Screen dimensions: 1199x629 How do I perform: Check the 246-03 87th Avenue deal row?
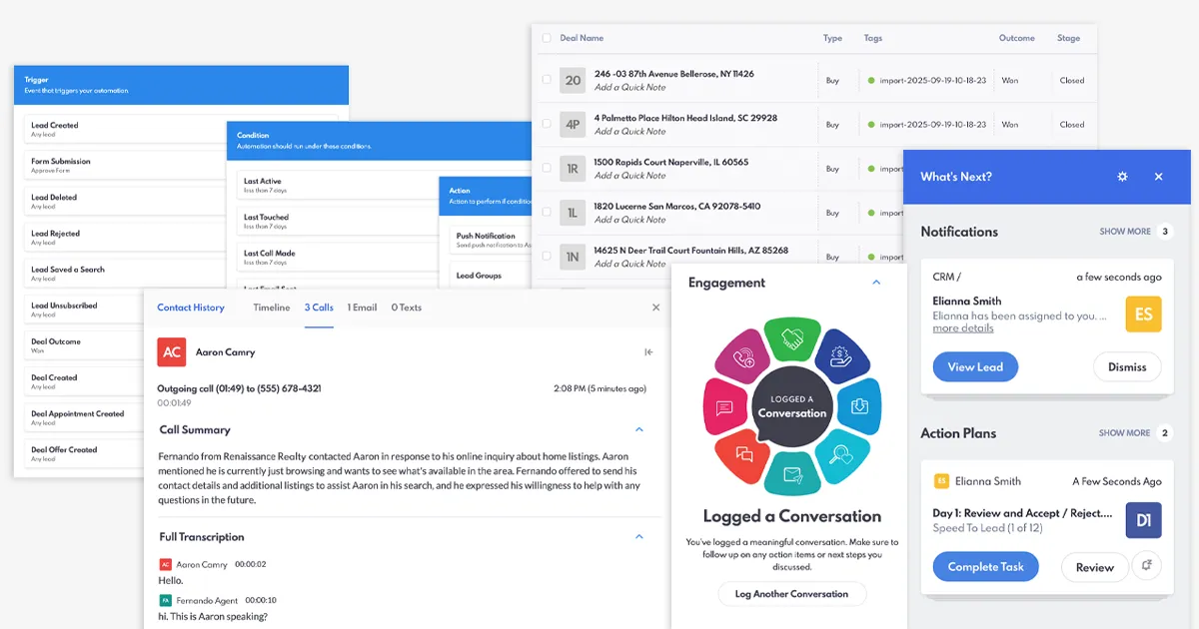(x=546, y=80)
